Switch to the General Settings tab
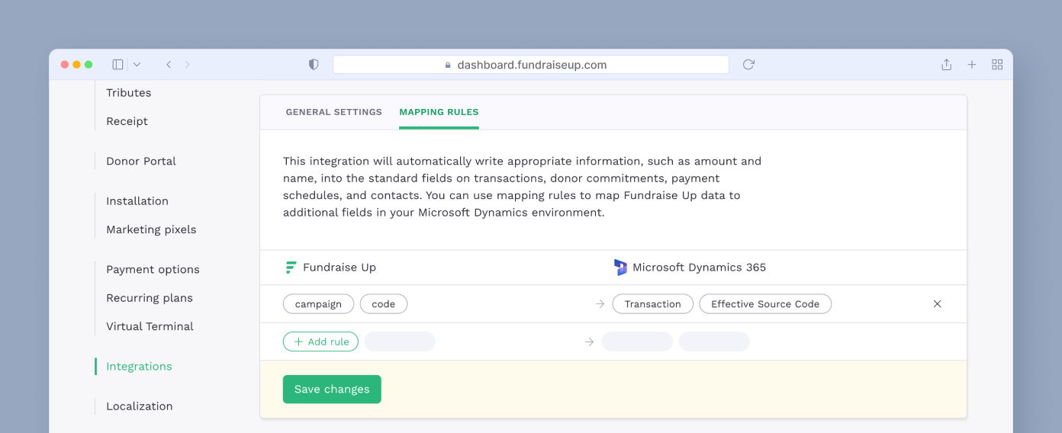Viewport: 1062px width, 433px height. tap(334, 112)
